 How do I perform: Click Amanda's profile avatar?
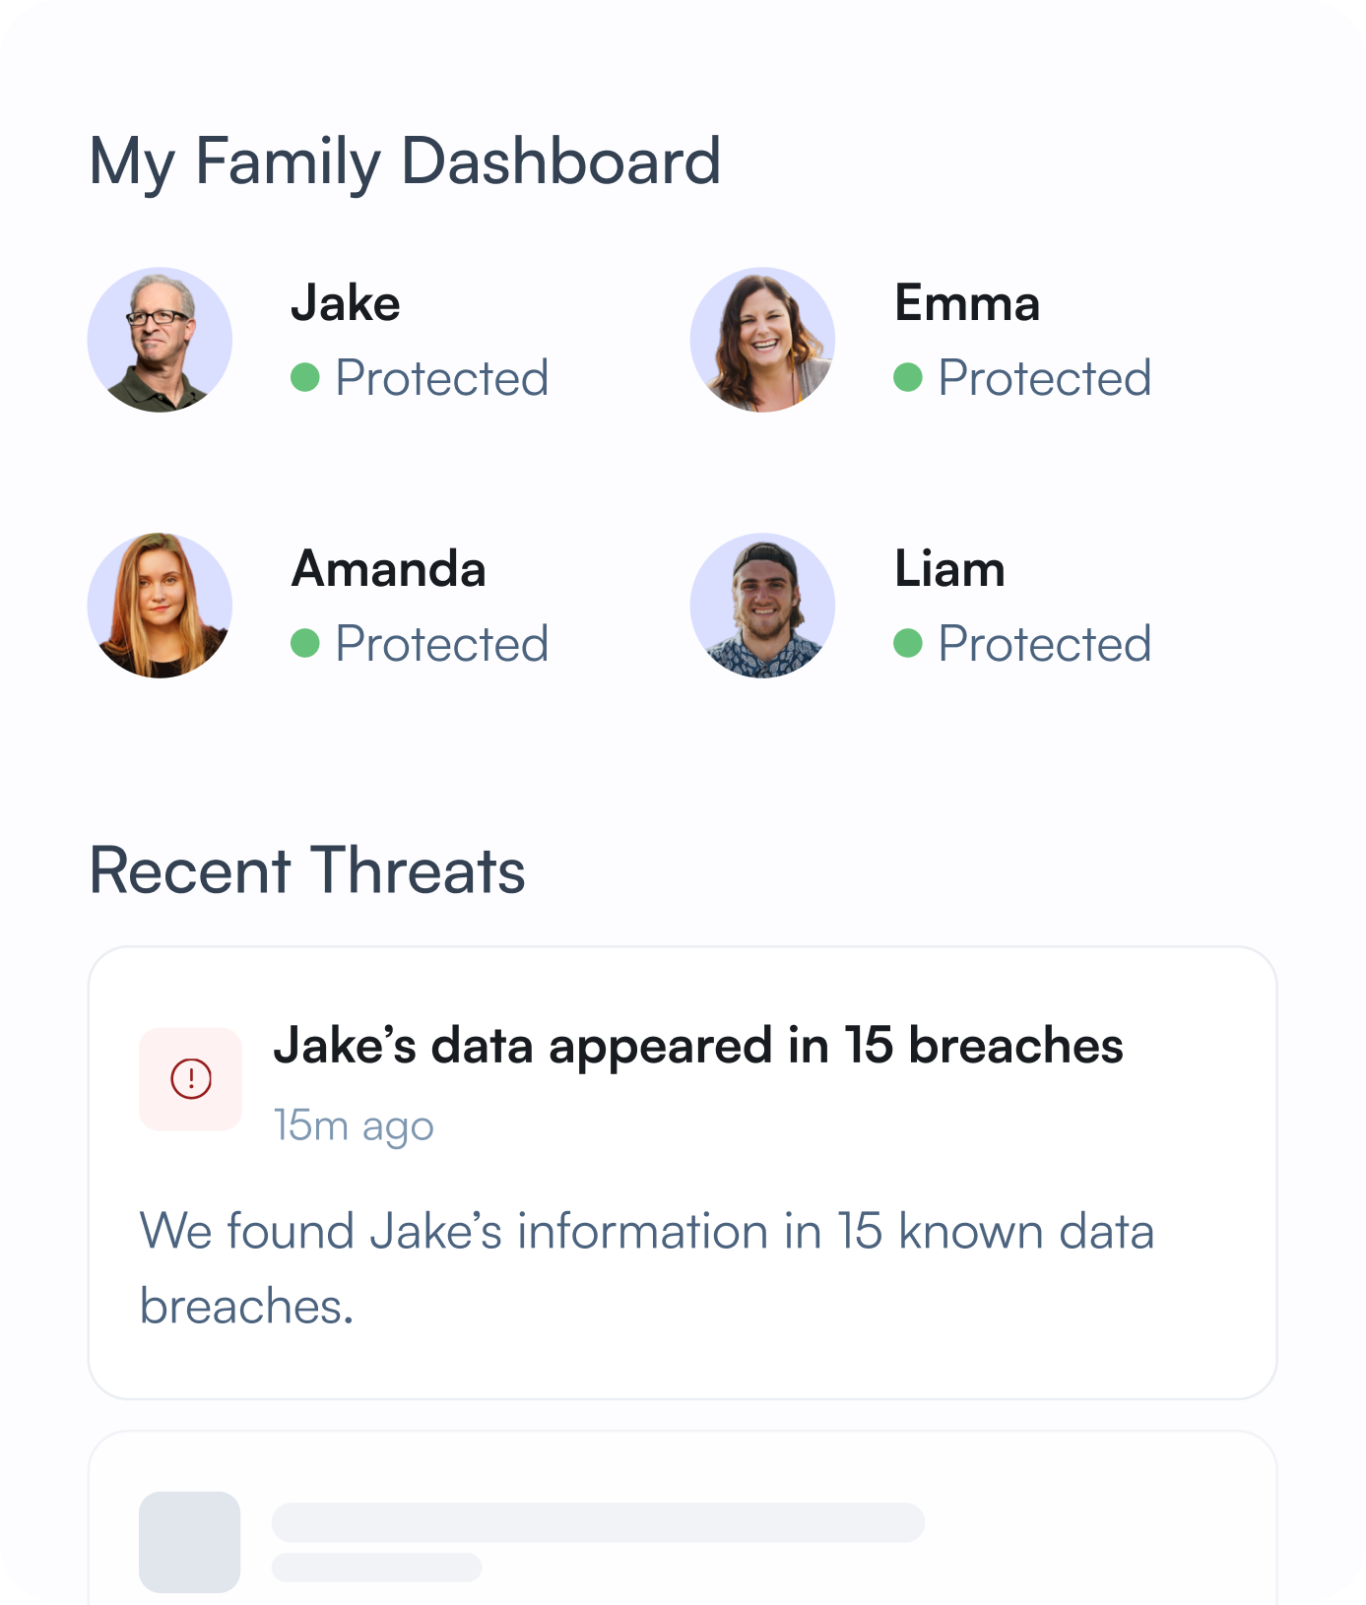160,606
